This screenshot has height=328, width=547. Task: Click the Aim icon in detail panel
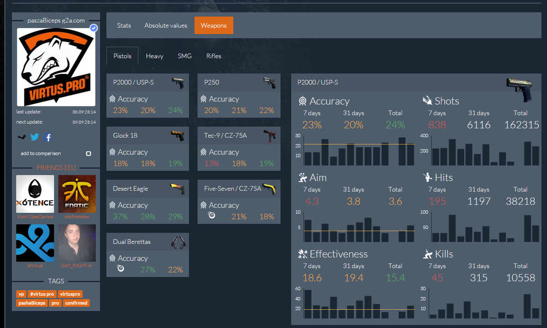tap(302, 177)
